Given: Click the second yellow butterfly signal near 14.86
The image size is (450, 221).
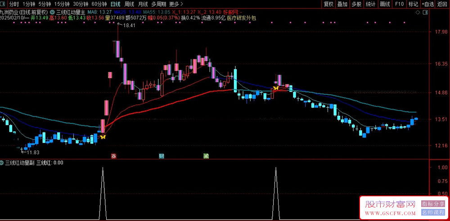Looking at the screenshot, I should (276, 88).
